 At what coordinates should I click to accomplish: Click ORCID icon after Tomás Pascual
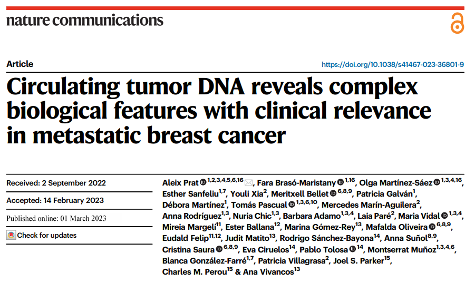[292, 205]
